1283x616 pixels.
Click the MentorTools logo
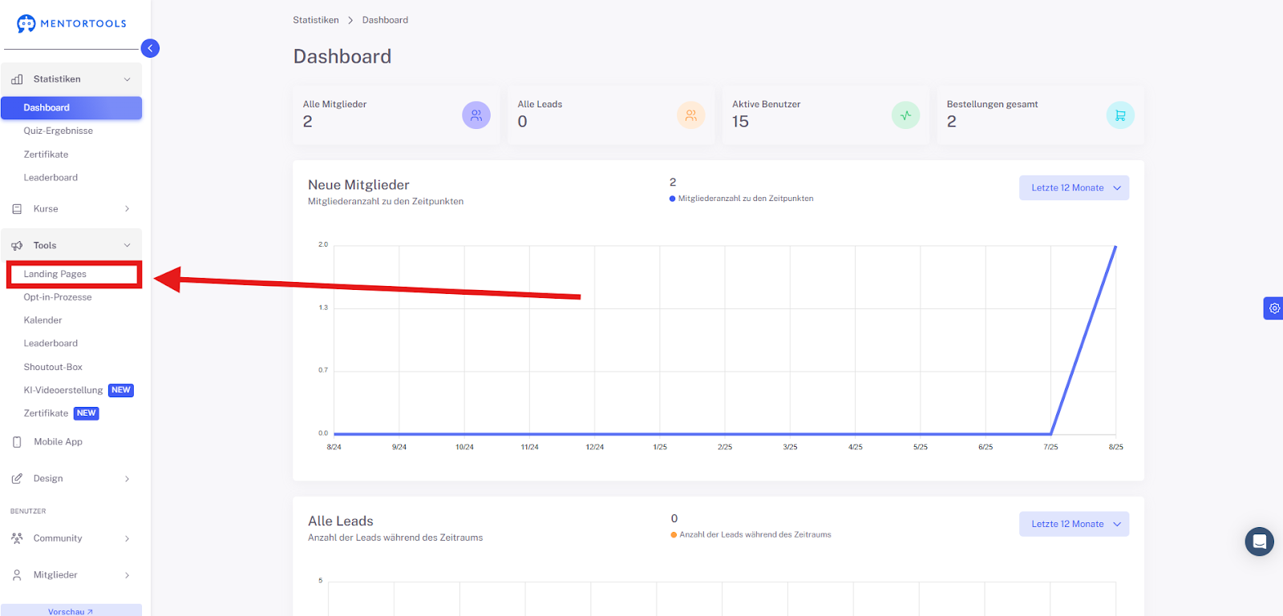[x=71, y=23]
